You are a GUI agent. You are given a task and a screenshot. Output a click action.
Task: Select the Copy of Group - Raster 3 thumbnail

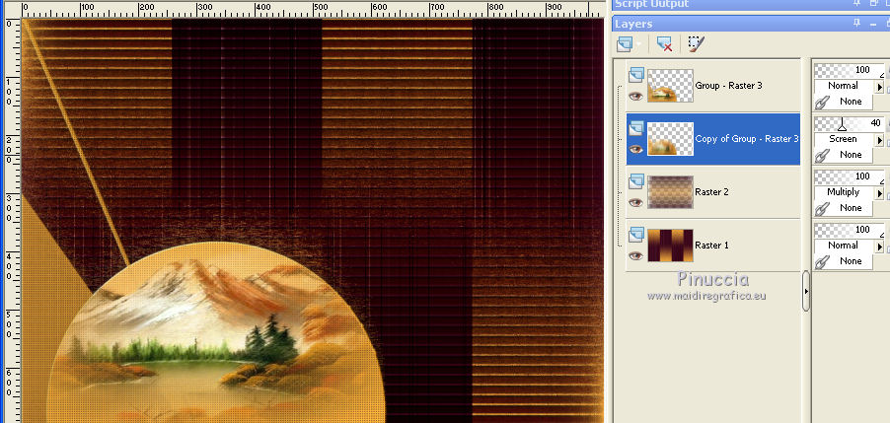tap(670, 139)
